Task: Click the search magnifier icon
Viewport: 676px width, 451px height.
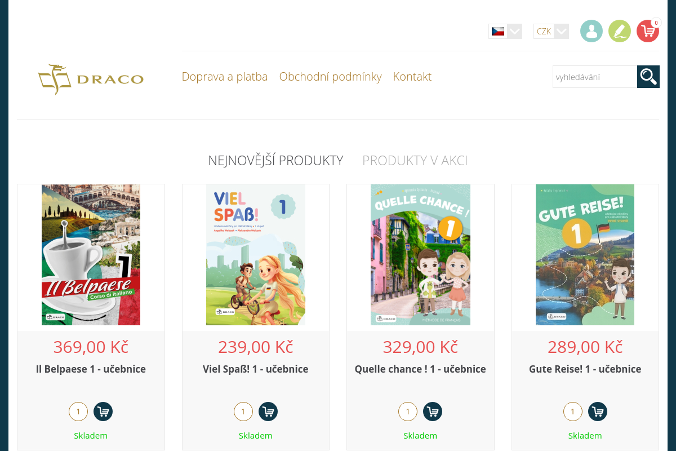Action: pos(648,76)
